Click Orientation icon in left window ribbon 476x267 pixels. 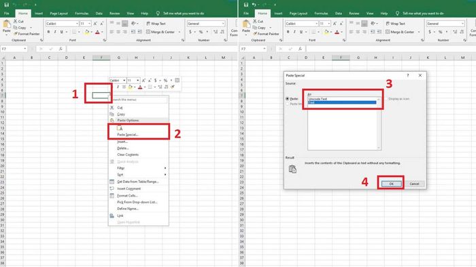click(133, 23)
